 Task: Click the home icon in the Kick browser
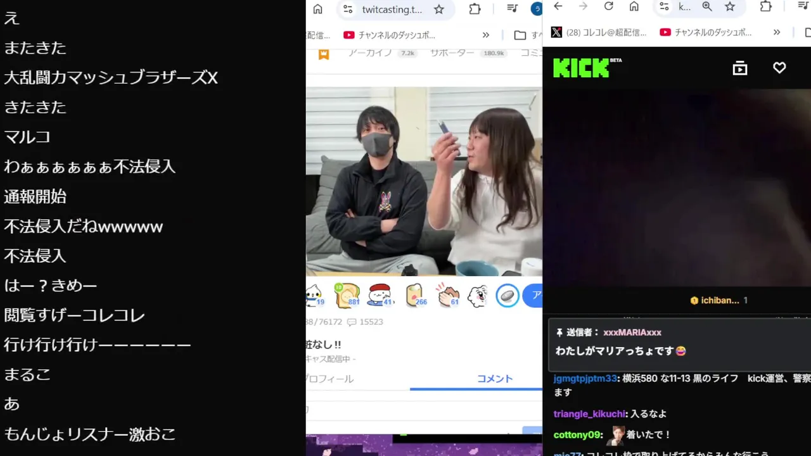click(x=634, y=6)
